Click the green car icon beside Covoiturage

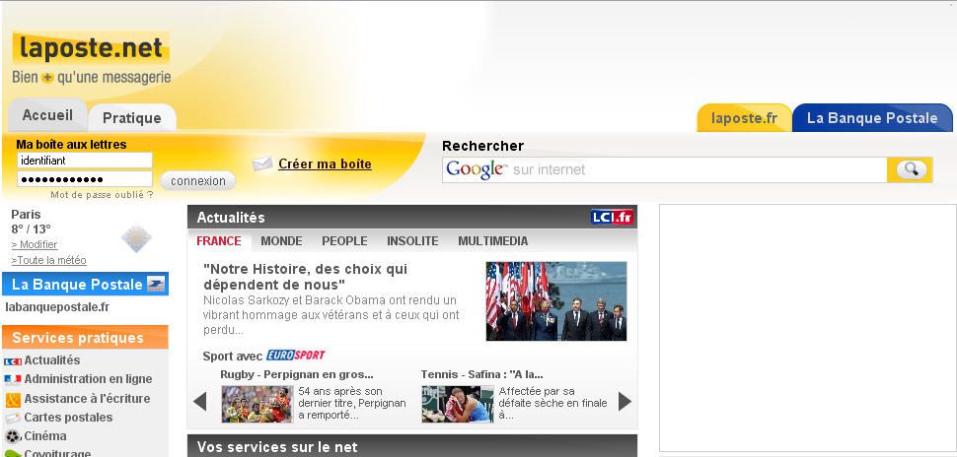(13, 453)
